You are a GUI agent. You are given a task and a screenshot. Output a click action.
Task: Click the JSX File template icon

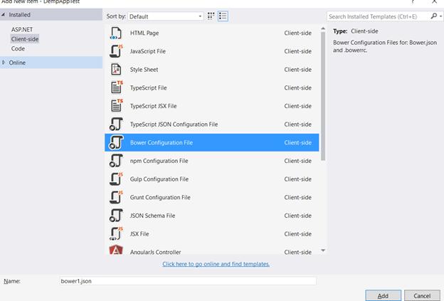tap(116, 233)
